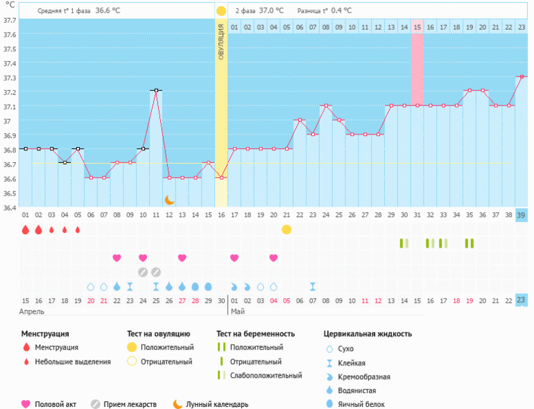Click the pink highlighted column for day 15
The height and width of the screenshot is (409, 534).
(x=417, y=68)
